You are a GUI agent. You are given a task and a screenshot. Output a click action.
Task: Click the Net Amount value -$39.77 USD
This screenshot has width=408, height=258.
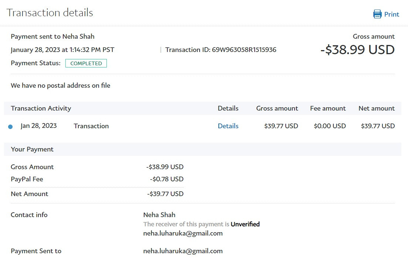point(165,194)
